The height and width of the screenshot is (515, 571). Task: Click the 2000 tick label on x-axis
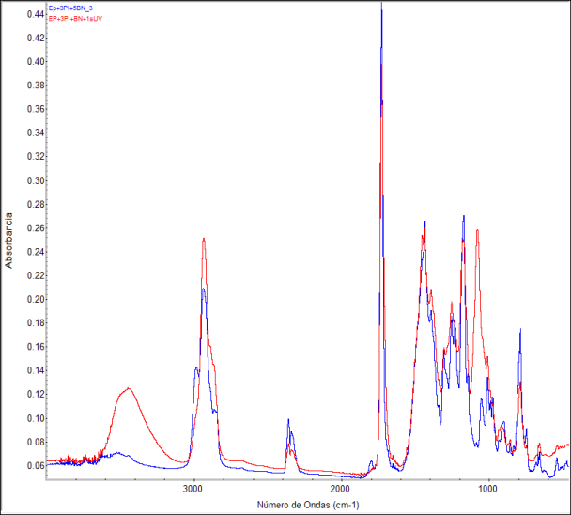click(x=340, y=489)
